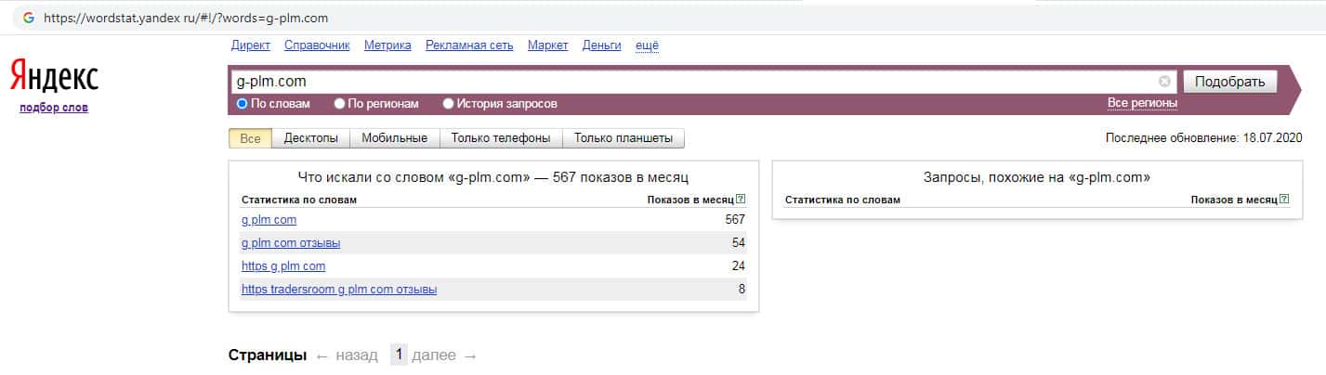Open the "https tradersroom g plm com отзывы" link
This screenshot has width=1326, height=375.
click(x=339, y=290)
